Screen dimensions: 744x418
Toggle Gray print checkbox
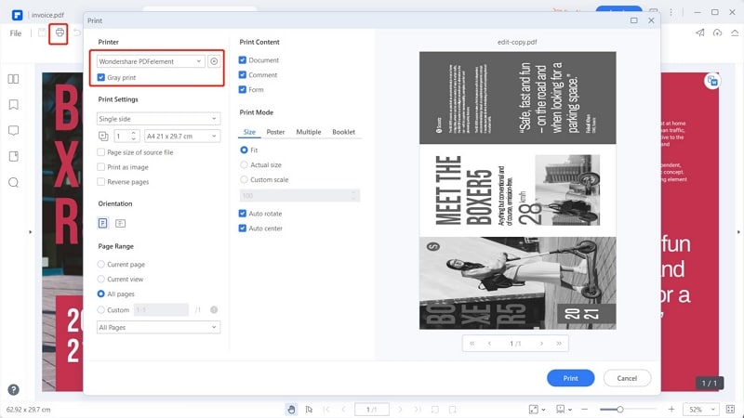pyautogui.click(x=101, y=77)
